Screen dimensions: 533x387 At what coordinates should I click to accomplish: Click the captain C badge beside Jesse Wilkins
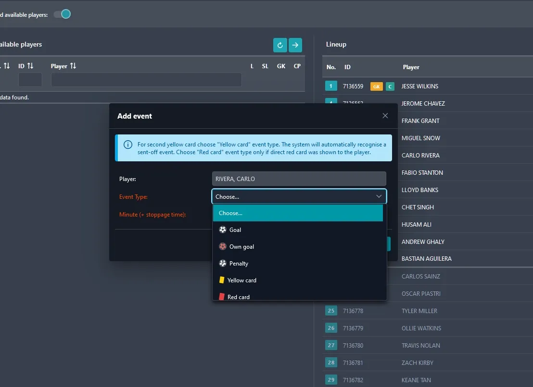[390, 86]
